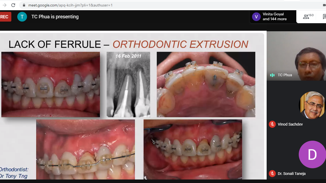Select TC Phua's video tile
Viewport: 326px width, 183px height.
[x=296, y=56]
